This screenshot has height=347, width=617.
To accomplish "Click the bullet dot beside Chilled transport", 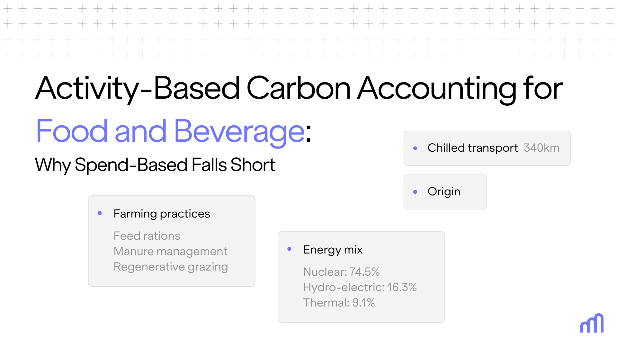I will click(x=415, y=148).
